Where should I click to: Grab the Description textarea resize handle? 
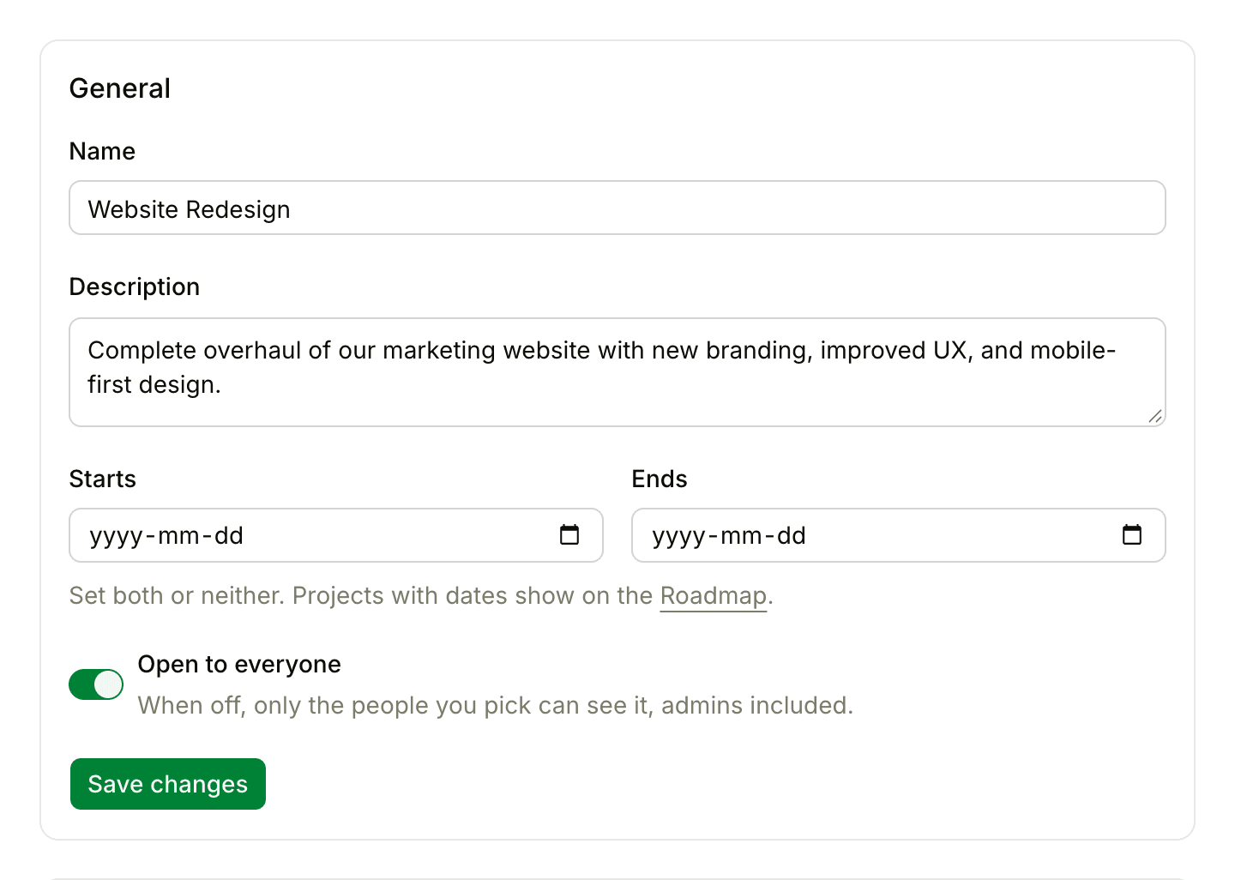[x=1155, y=416]
